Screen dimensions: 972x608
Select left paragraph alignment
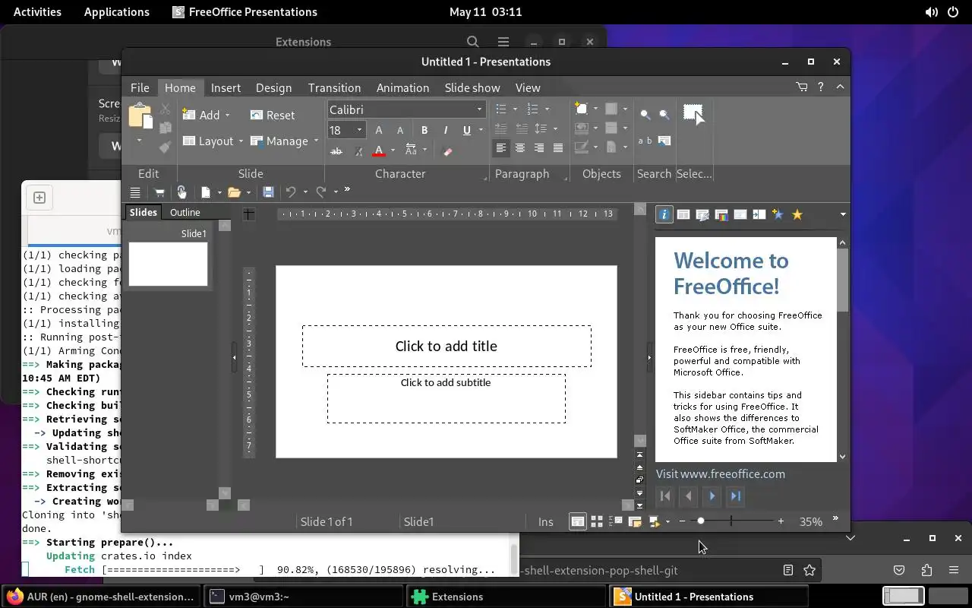(500, 148)
